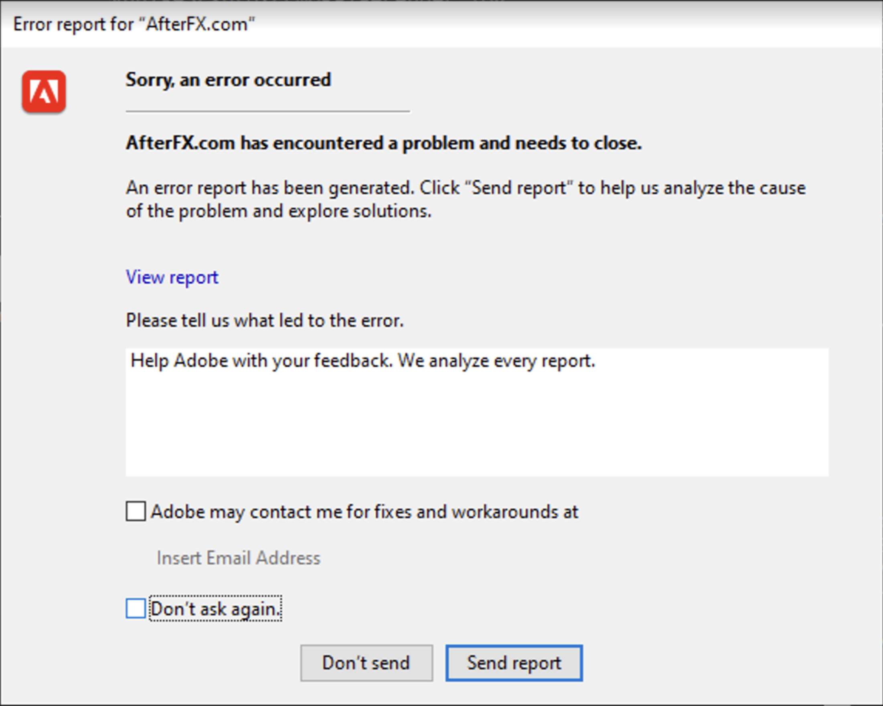Submit the crash report to Adobe
This screenshot has height=706, width=883.
[514, 663]
